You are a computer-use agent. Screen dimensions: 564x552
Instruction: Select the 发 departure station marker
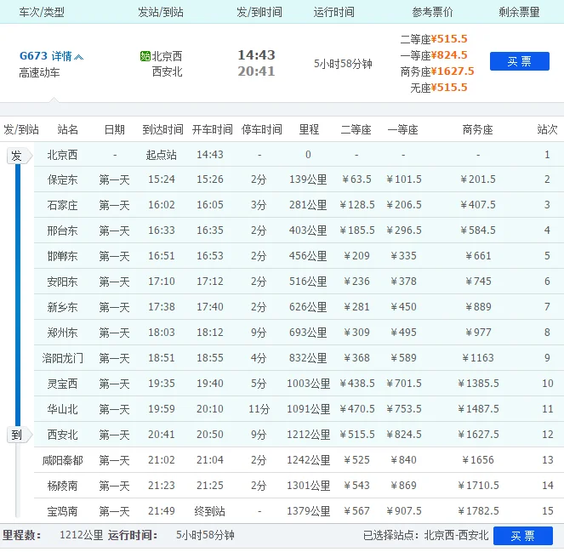point(19,156)
